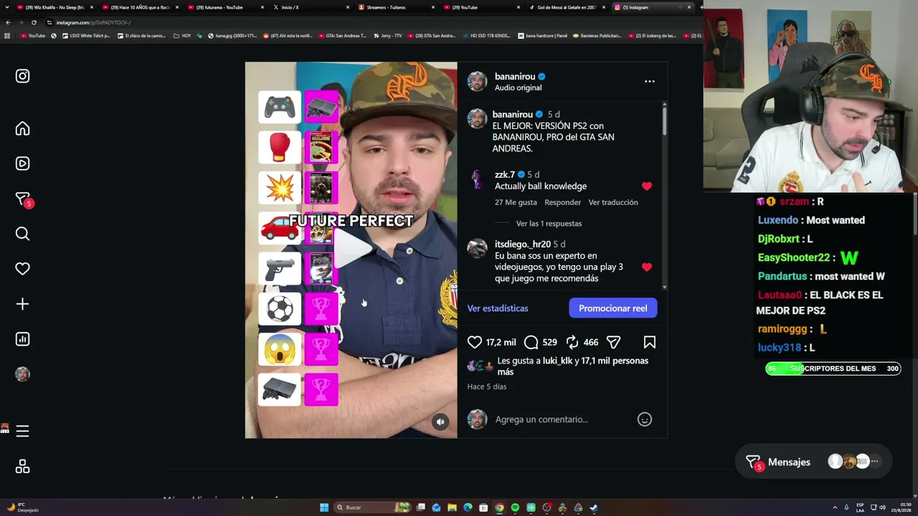Create new post with plus icon

pos(22,304)
